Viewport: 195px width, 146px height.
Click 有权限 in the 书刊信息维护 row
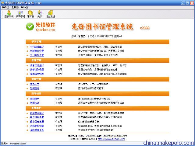pos(59,47)
